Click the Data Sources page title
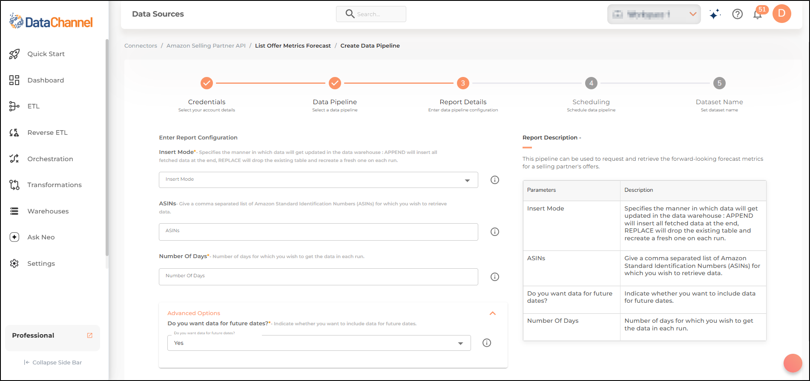810x381 pixels. pyautogui.click(x=158, y=14)
